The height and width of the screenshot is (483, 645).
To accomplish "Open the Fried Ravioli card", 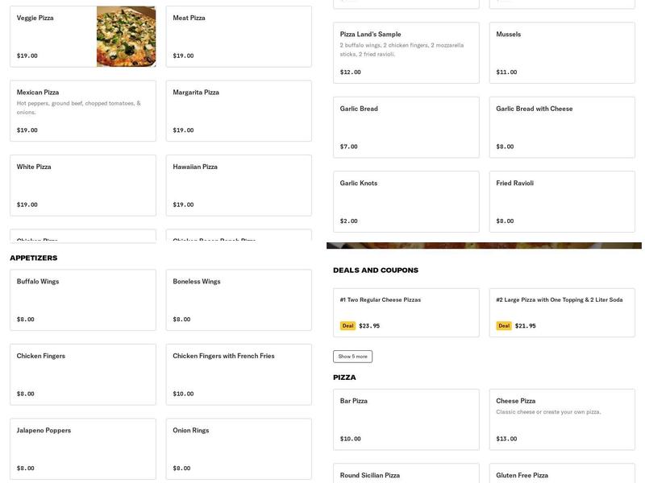I will coord(562,200).
